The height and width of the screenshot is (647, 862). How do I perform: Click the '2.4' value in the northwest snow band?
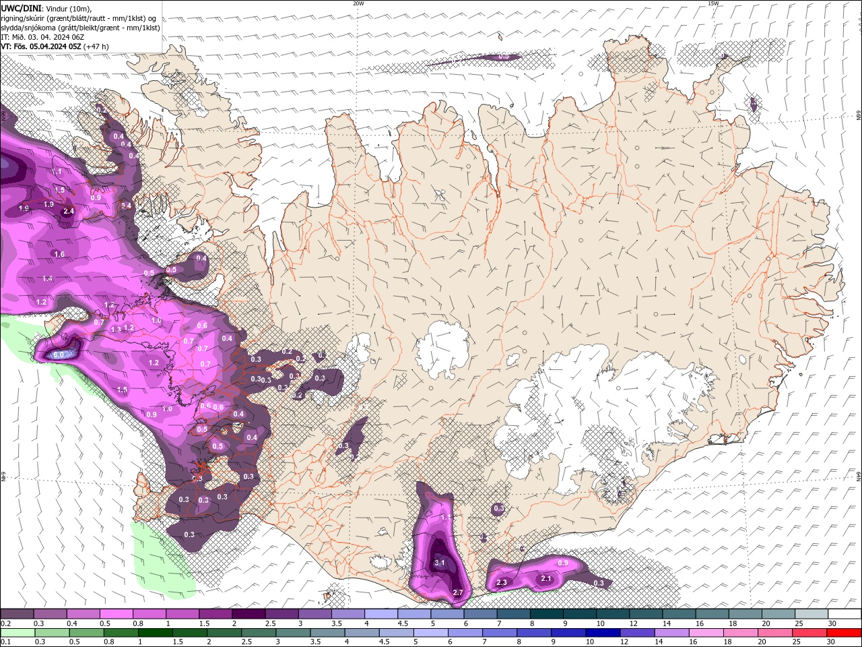tap(68, 211)
